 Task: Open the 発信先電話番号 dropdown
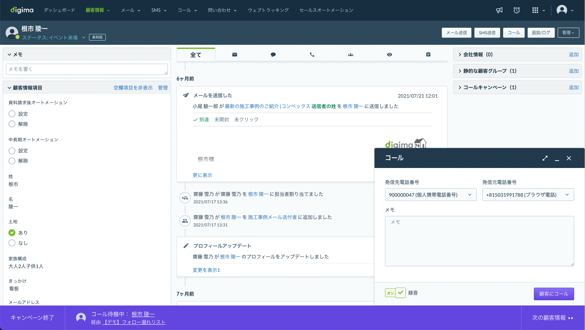pyautogui.click(x=431, y=195)
